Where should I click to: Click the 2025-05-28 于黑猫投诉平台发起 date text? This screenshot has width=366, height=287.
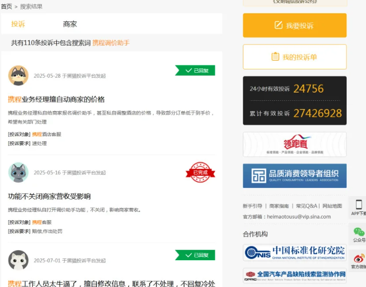point(70,76)
